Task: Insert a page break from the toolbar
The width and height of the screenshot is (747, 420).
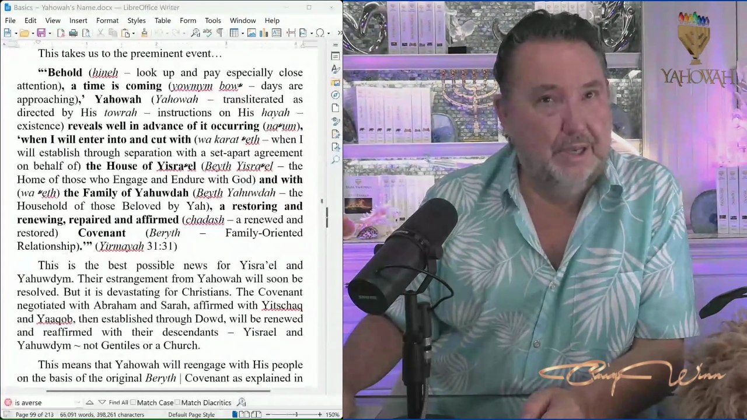Action: click(x=291, y=33)
